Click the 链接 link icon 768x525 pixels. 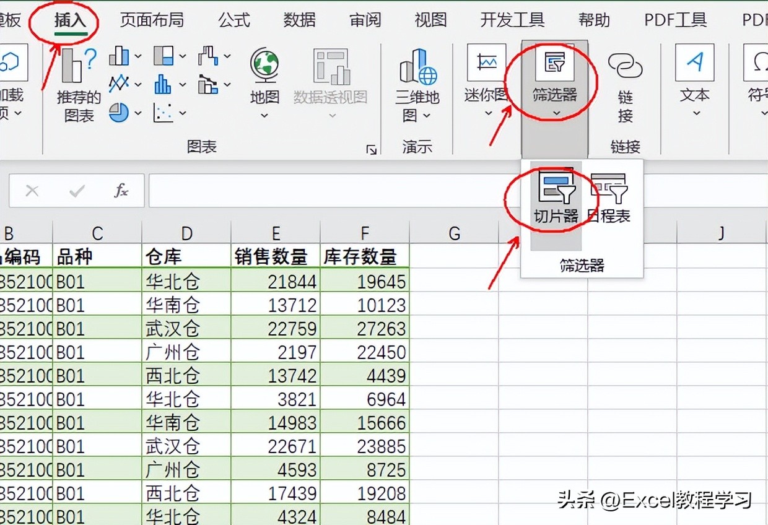625,65
